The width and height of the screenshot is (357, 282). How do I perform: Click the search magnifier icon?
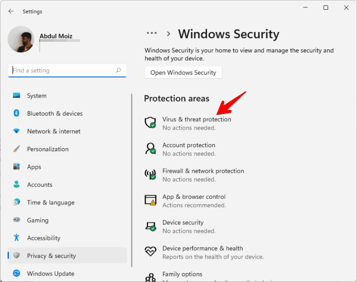[119, 71]
